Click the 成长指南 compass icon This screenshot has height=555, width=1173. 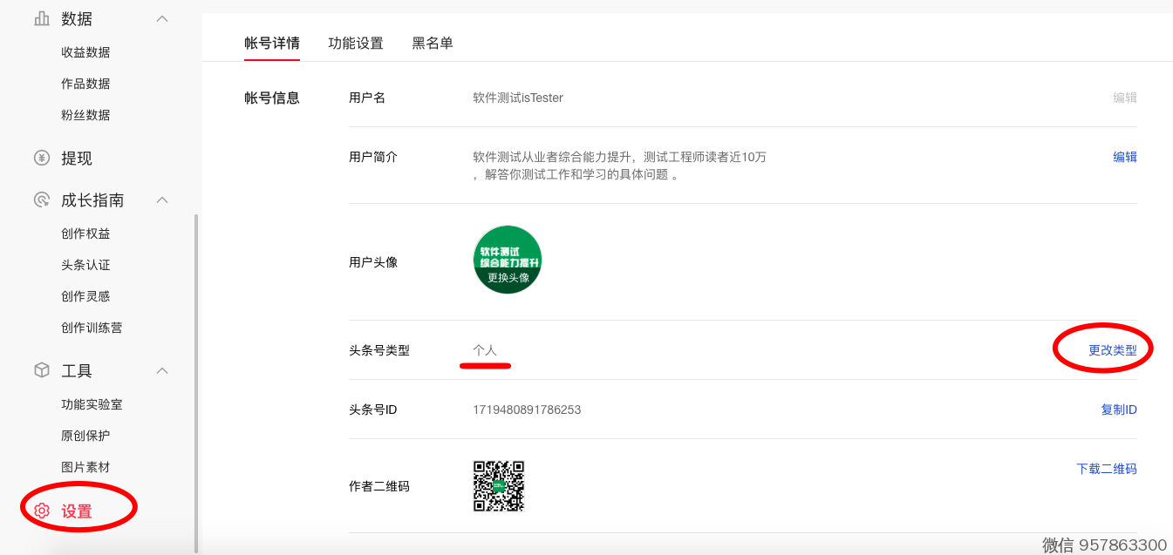[x=41, y=200]
